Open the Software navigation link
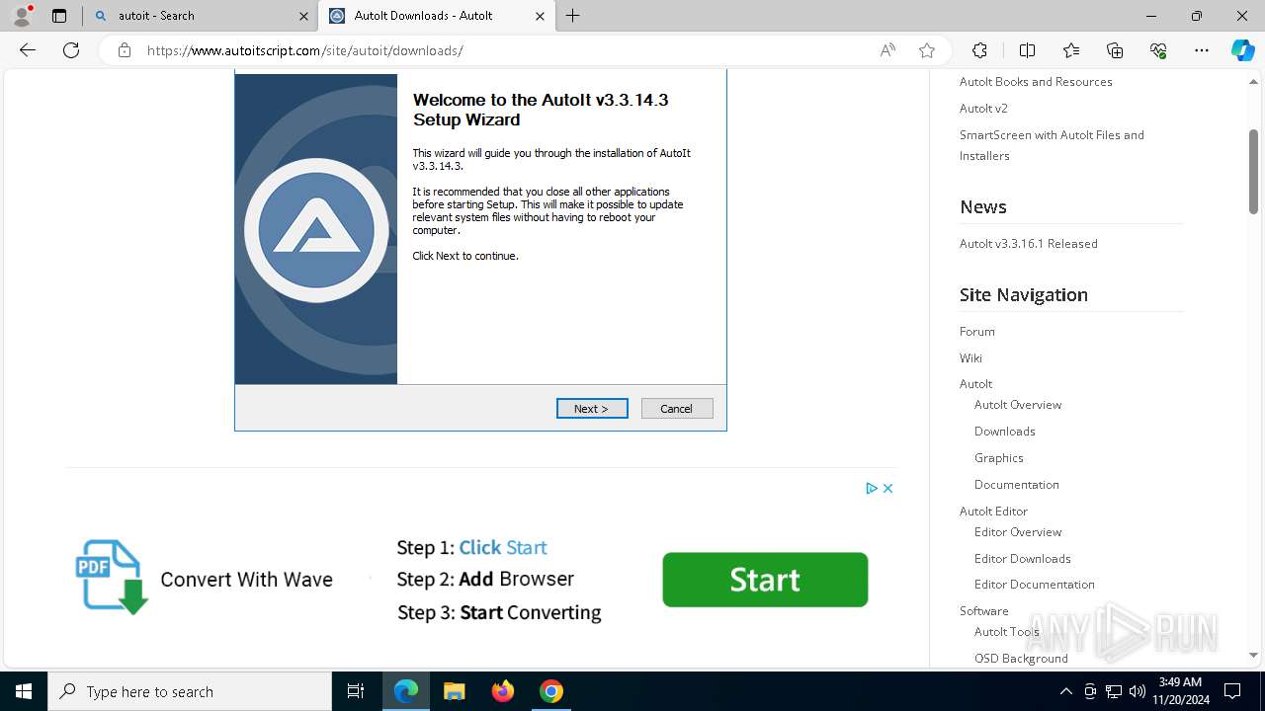This screenshot has height=711, width=1265. coord(983,611)
